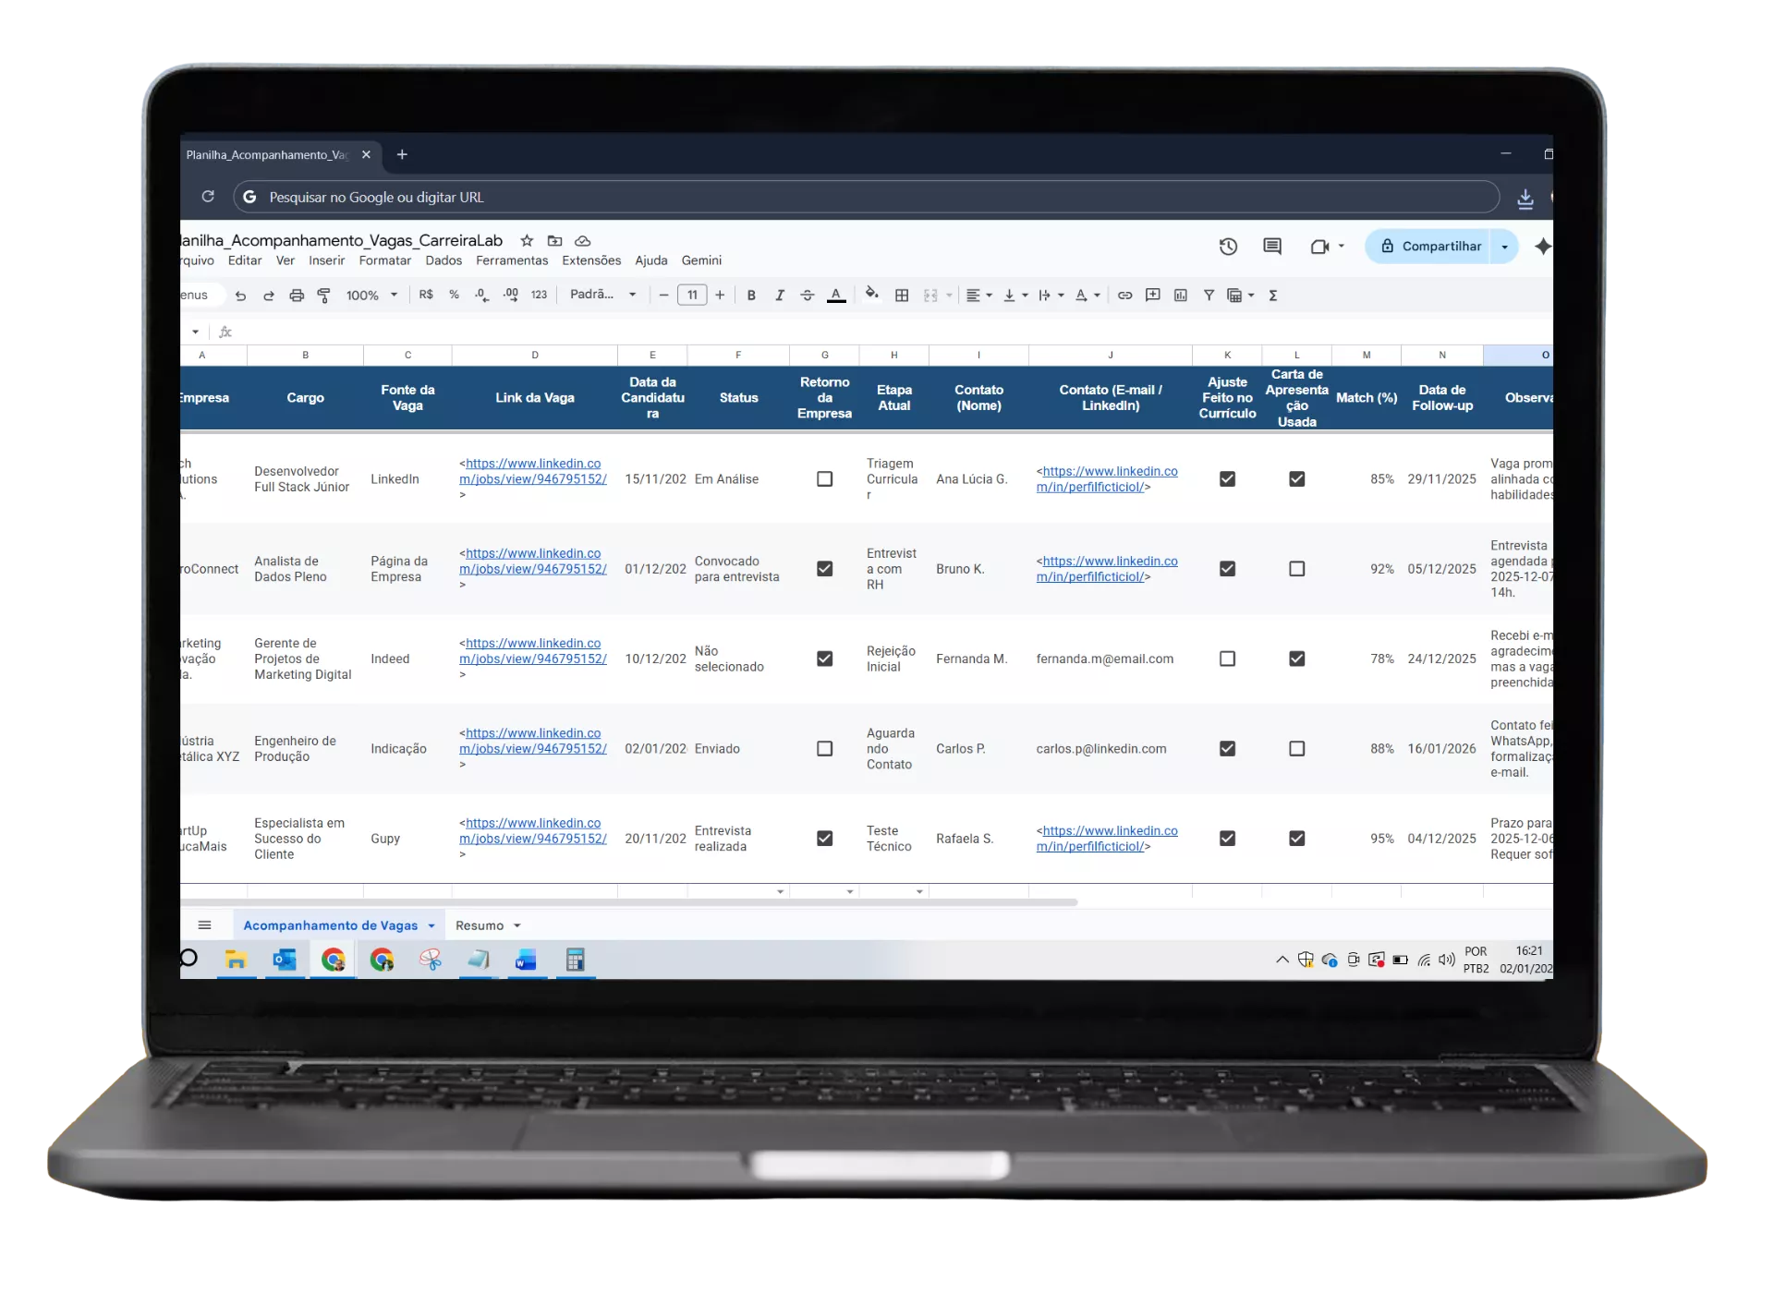Uncheck Carta de Apresentação for Fernanda M.
Screen dimensions: 1774x1293
1297,659
